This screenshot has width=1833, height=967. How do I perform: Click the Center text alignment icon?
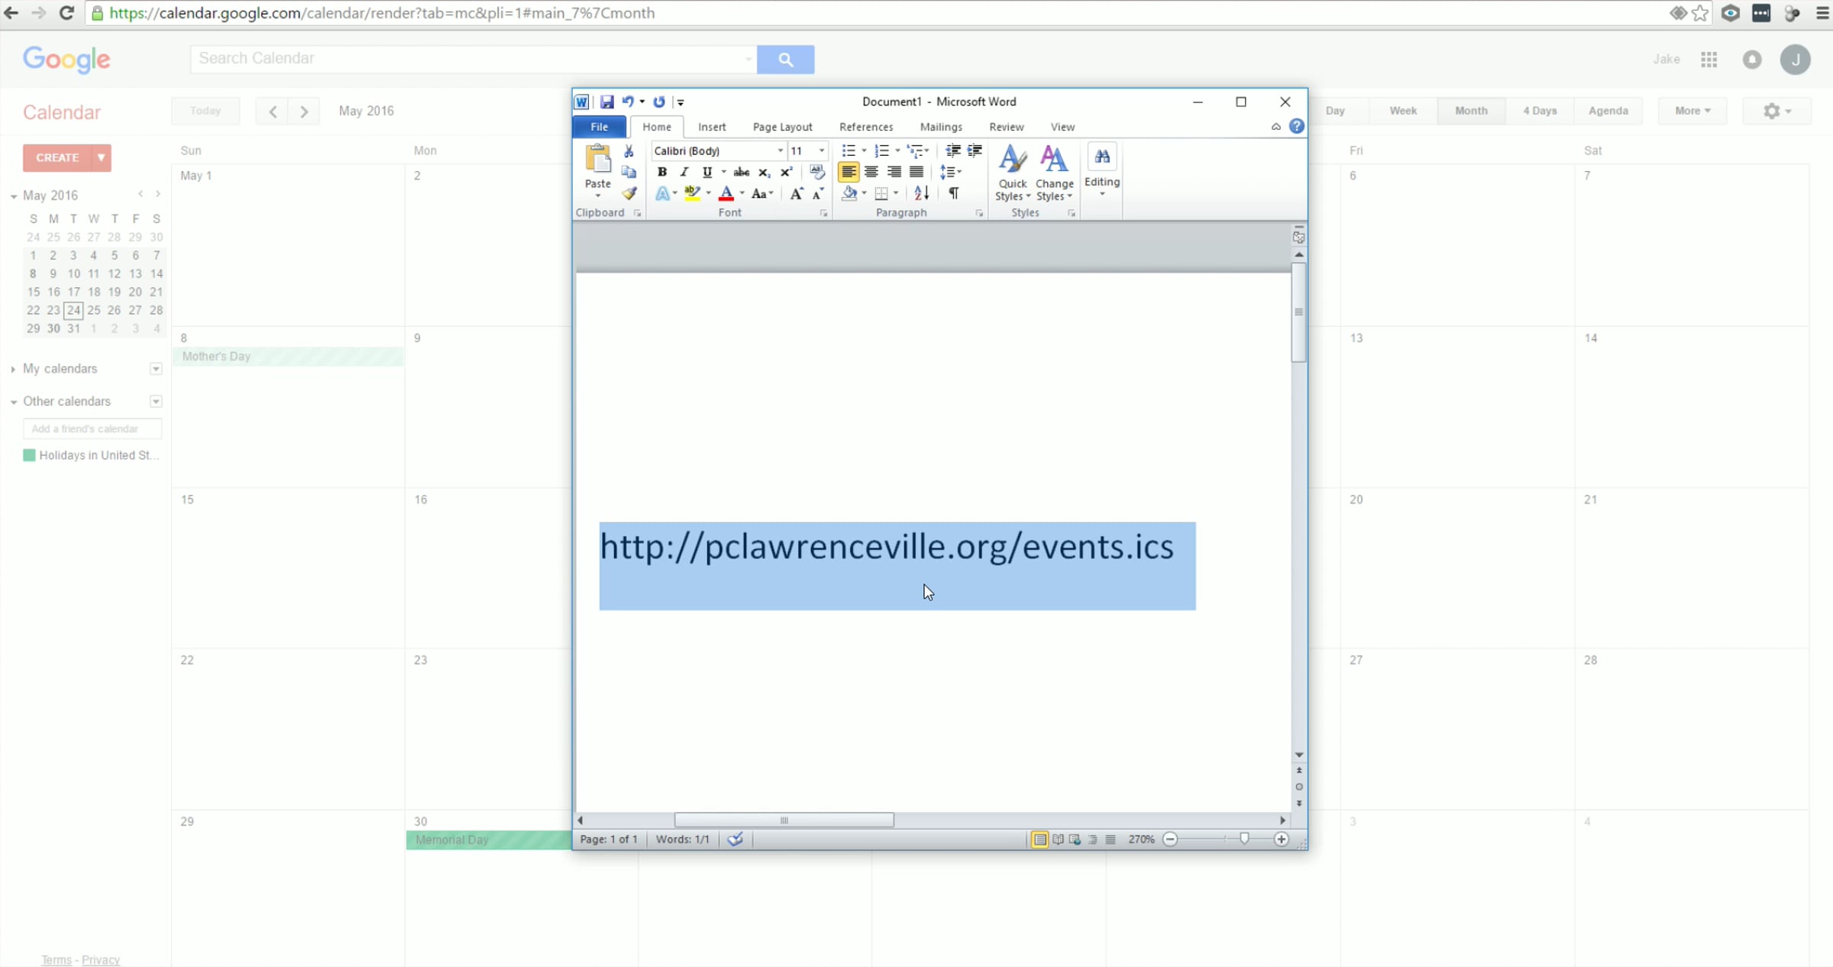point(871,172)
